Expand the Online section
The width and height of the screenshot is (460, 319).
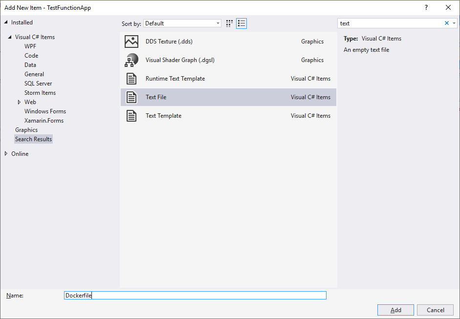point(6,154)
